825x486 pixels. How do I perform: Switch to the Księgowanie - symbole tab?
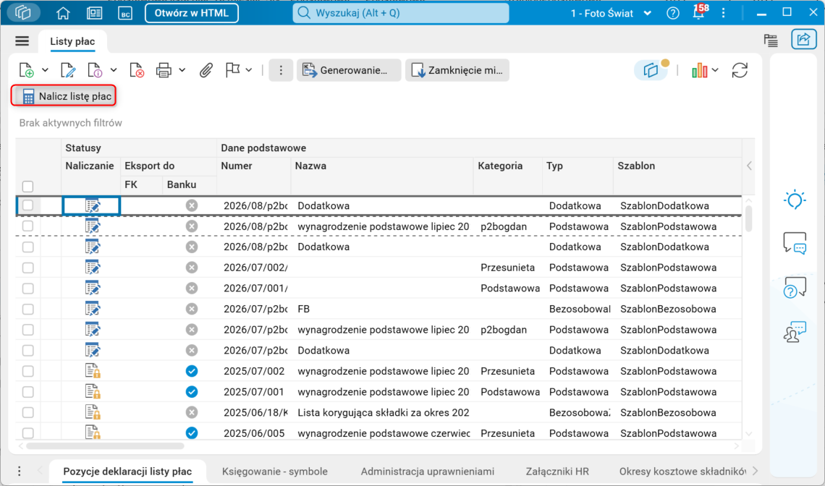[x=275, y=472]
